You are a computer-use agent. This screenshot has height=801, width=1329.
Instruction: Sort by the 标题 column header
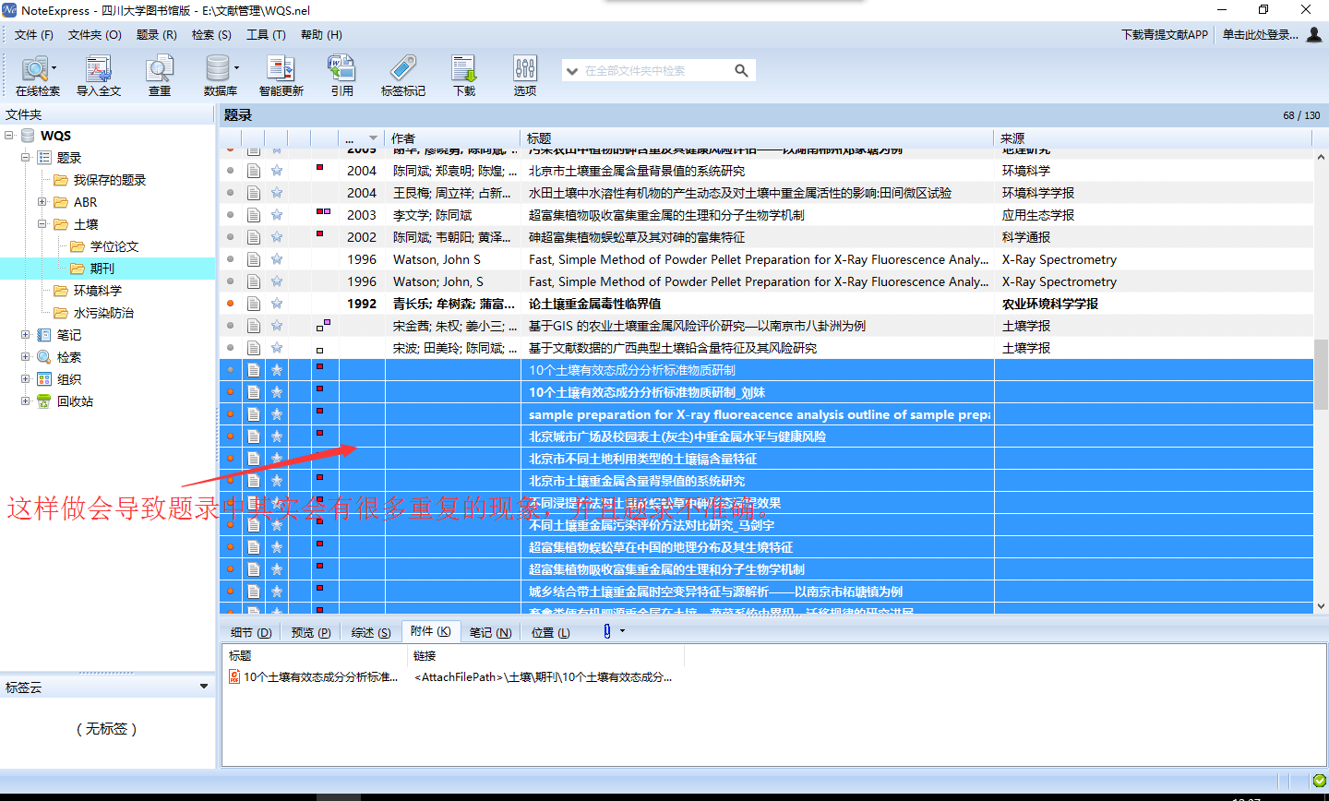pyautogui.click(x=758, y=138)
